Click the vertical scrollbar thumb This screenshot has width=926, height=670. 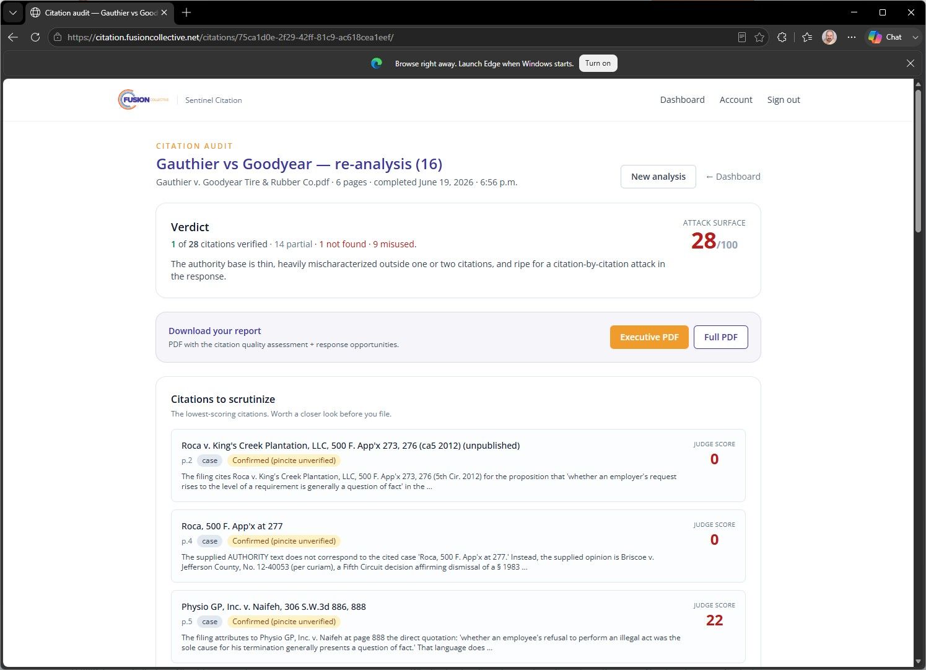point(919,161)
